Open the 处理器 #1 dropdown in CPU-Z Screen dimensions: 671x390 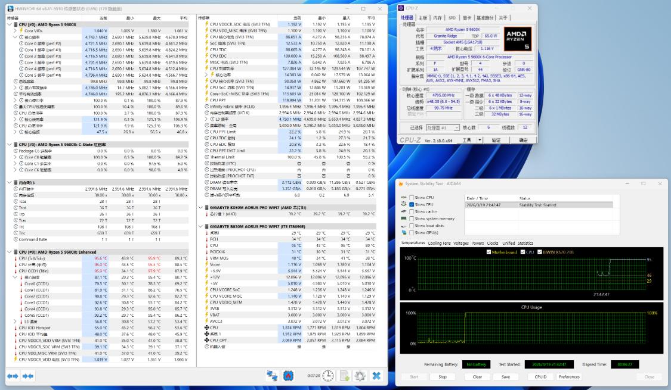(x=457, y=126)
